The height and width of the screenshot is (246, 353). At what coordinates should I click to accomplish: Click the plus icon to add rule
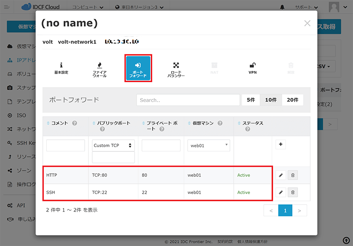point(280,144)
